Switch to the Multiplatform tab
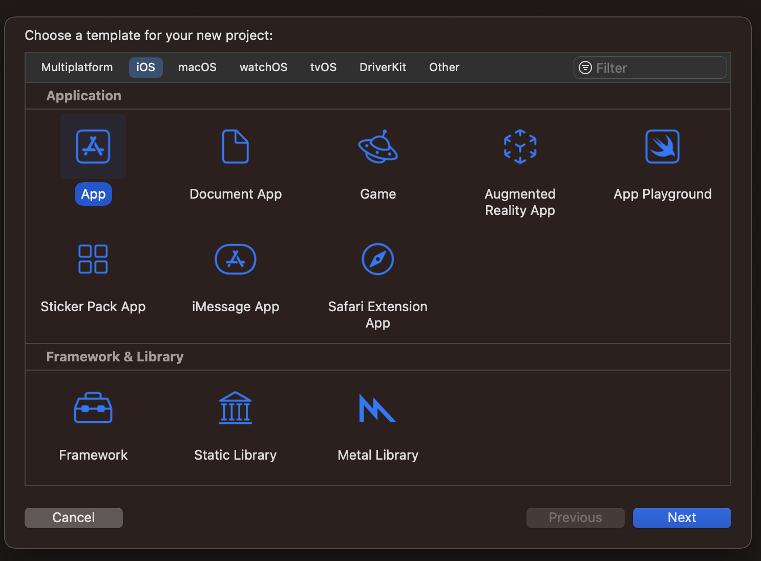The width and height of the screenshot is (761, 561). (77, 68)
